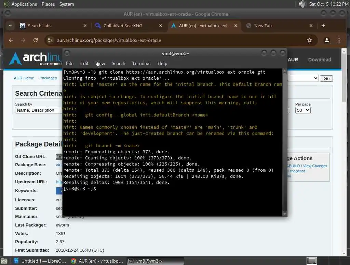Click Download link in Arch header
The width and height of the screenshot is (350, 265).
tap(320, 60)
